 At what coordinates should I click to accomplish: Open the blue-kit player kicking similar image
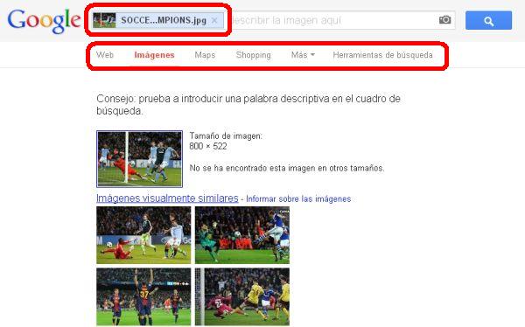242,235
